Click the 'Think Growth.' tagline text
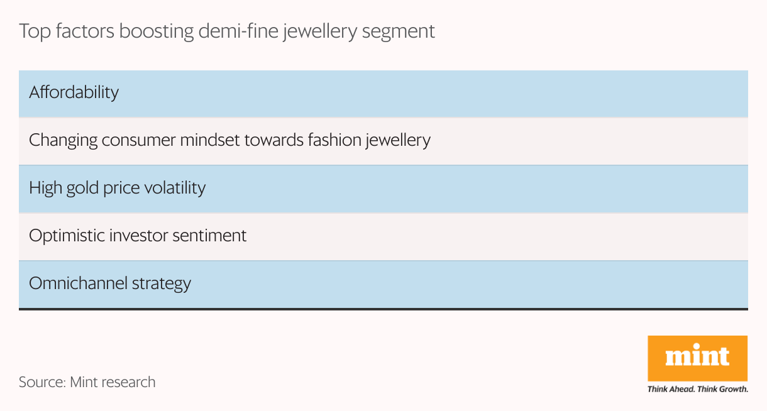Screen dimensions: 767x411 [723, 389]
